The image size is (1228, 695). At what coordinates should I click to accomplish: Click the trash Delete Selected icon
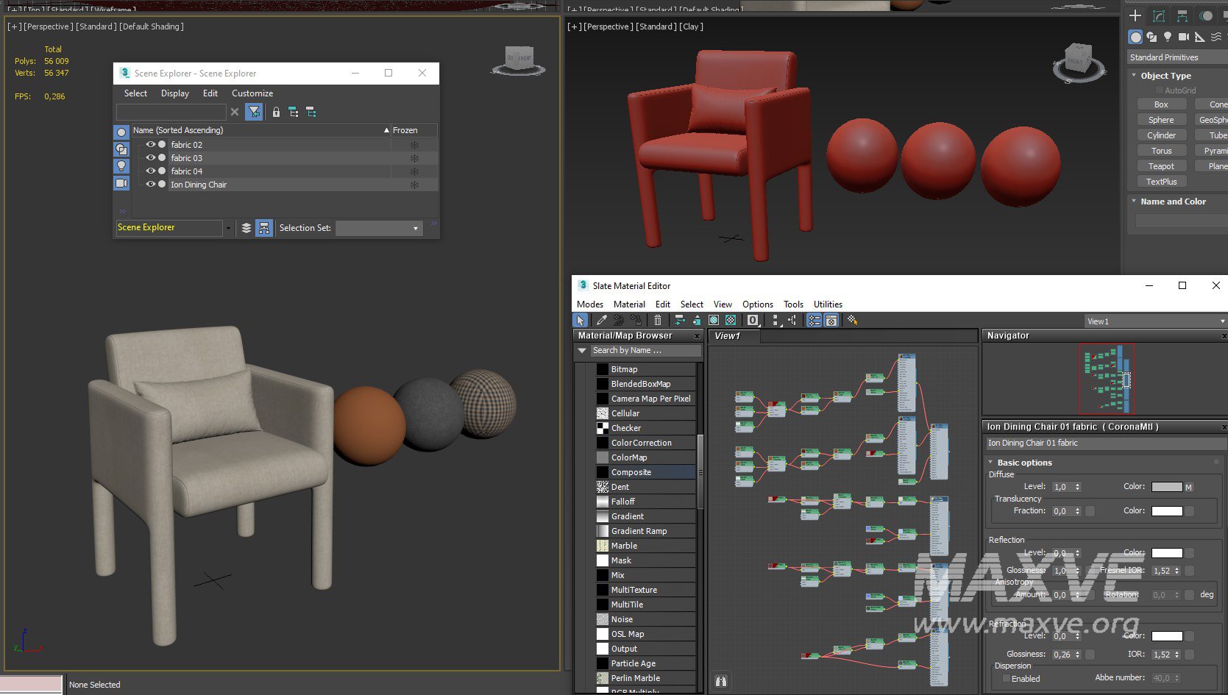(658, 321)
